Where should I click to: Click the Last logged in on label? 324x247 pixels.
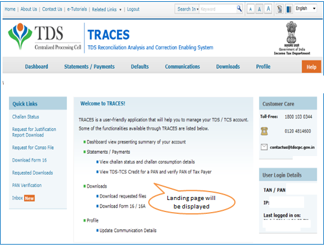[282, 215]
